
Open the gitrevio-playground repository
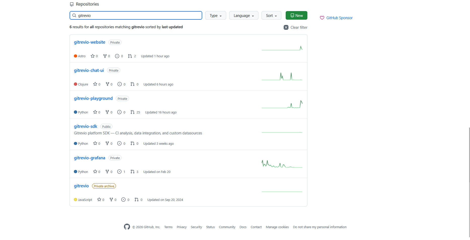(93, 98)
